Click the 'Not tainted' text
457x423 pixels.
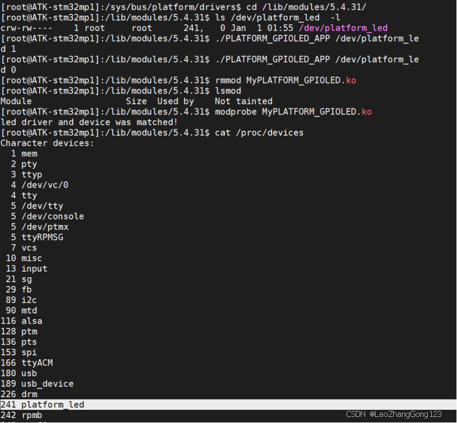coord(244,101)
